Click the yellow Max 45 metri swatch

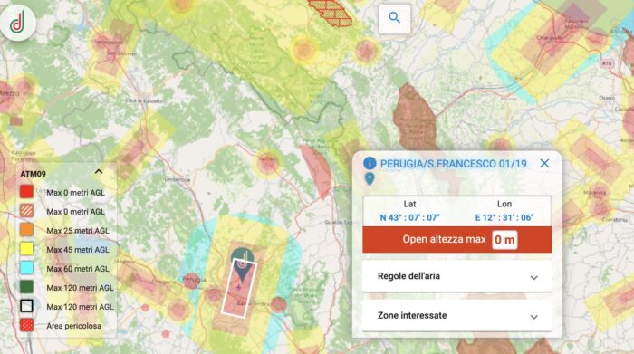click(26, 249)
